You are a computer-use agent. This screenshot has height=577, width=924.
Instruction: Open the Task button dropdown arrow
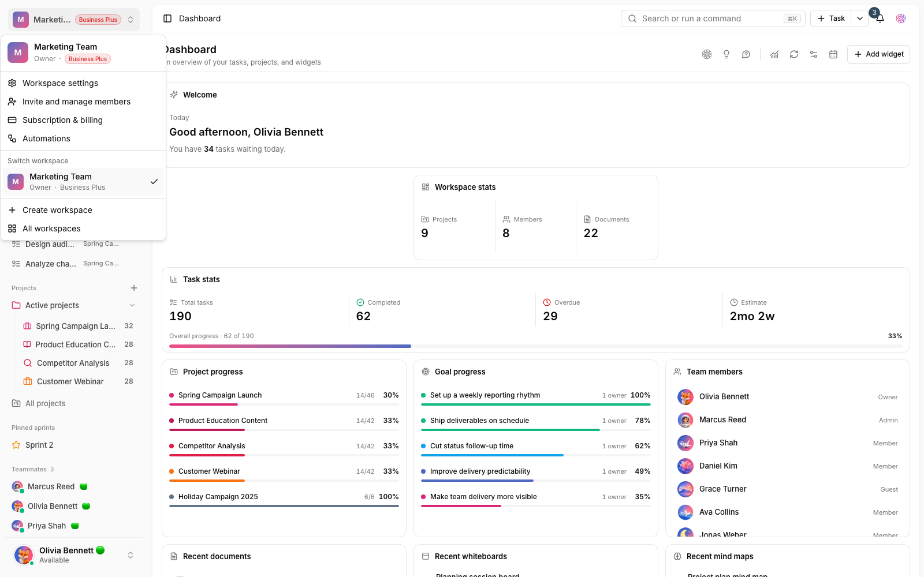click(x=860, y=18)
